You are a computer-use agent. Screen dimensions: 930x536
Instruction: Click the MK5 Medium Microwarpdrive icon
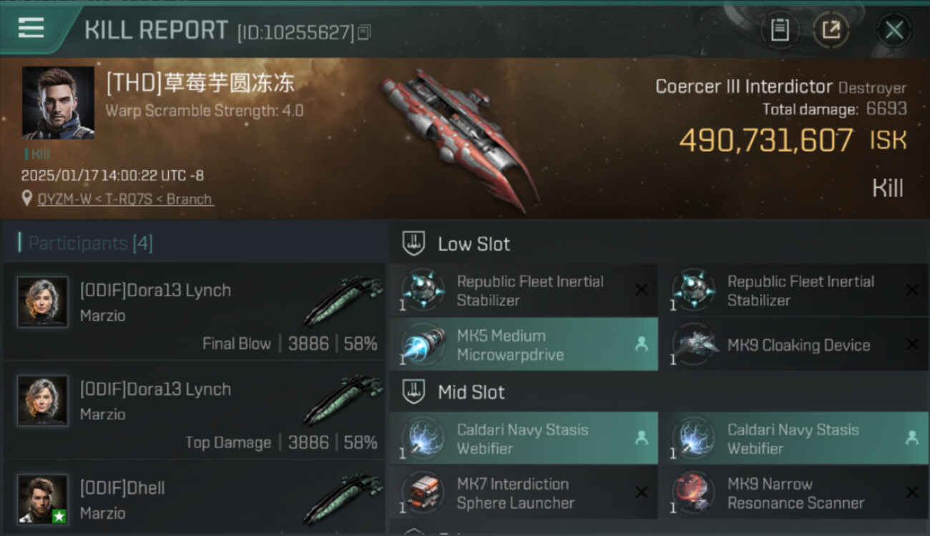pyautogui.click(x=422, y=344)
